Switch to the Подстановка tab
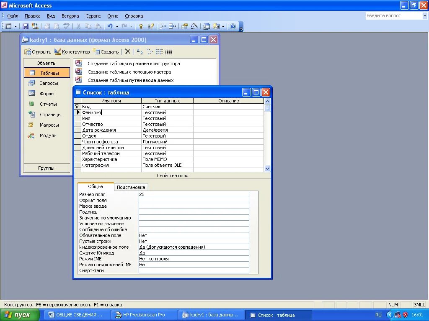 tap(131, 187)
